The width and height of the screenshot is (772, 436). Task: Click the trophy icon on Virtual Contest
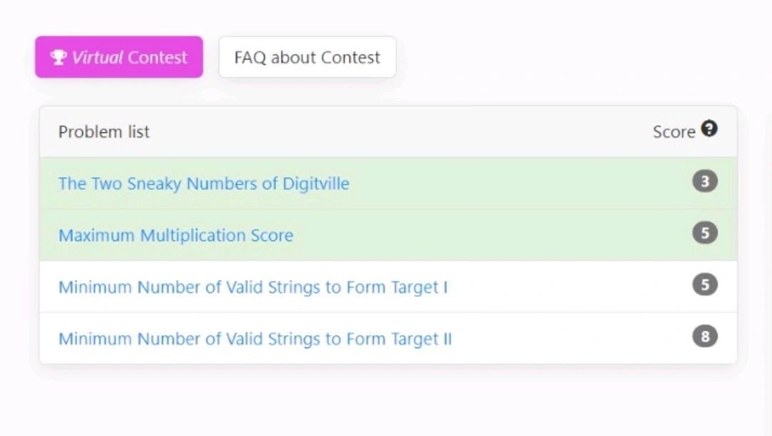pos(59,57)
